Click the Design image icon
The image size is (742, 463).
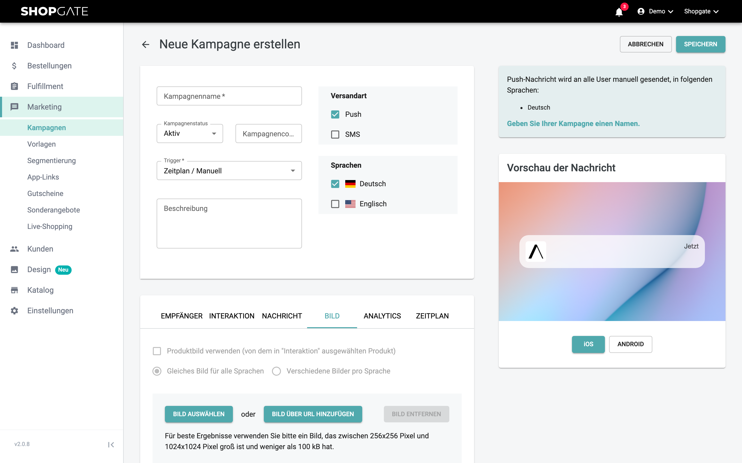14,270
